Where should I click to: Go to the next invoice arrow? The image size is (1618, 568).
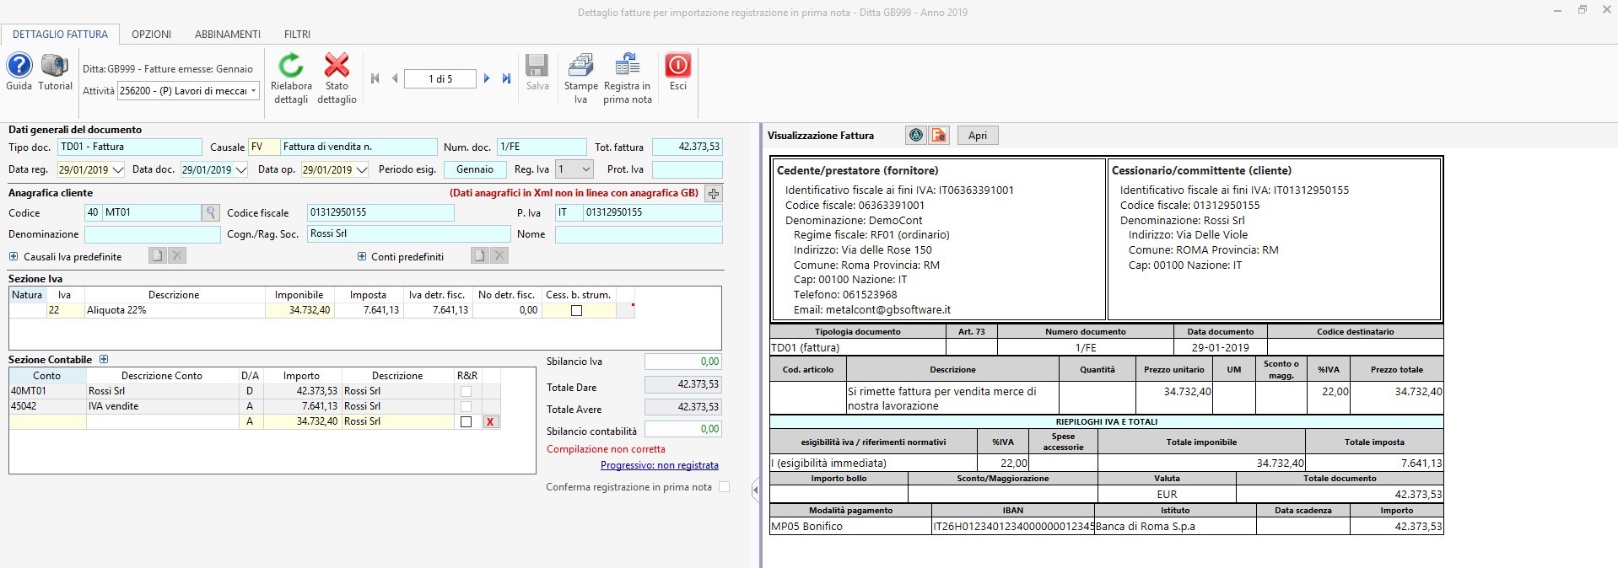tap(487, 78)
